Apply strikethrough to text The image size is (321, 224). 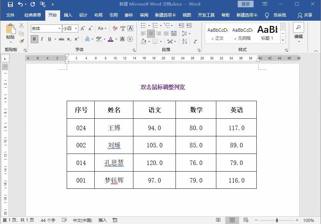click(x=62, y=39)
